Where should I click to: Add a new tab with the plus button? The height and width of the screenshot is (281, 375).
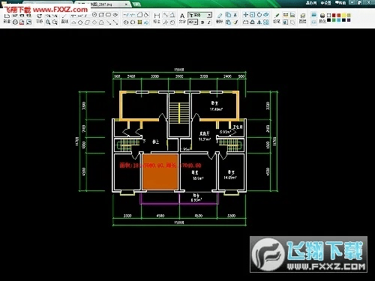[136, 4]
